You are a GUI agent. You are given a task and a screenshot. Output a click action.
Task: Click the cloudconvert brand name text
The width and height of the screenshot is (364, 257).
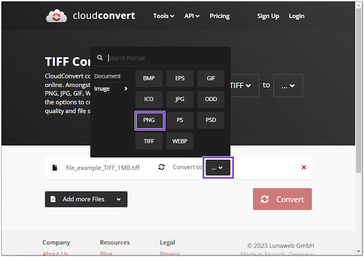tap(104, 16)
